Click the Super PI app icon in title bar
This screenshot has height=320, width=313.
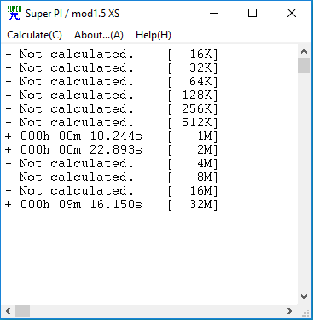14,13
